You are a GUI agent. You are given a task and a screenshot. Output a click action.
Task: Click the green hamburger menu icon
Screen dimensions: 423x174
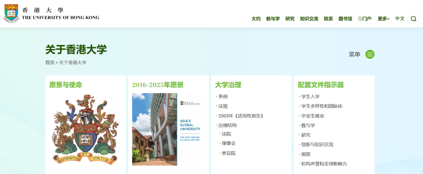click(x=370, y=54)
